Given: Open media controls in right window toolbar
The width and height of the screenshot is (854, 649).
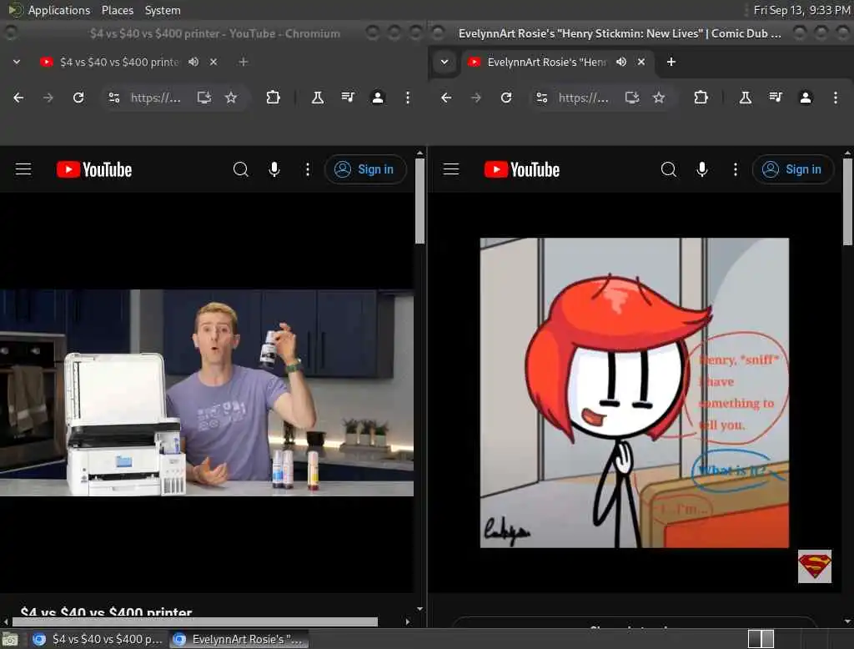Looking at the screenshot, I should click(x=776, y=98).
